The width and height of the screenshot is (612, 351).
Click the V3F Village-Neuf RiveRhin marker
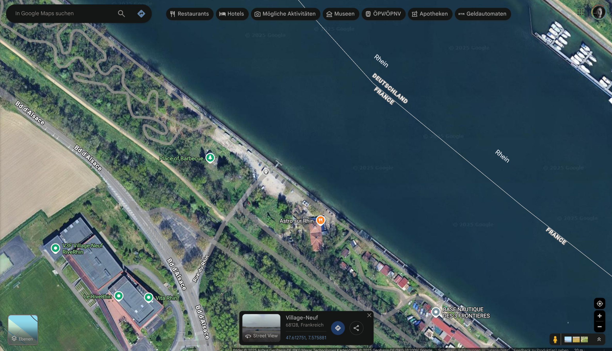55,248
